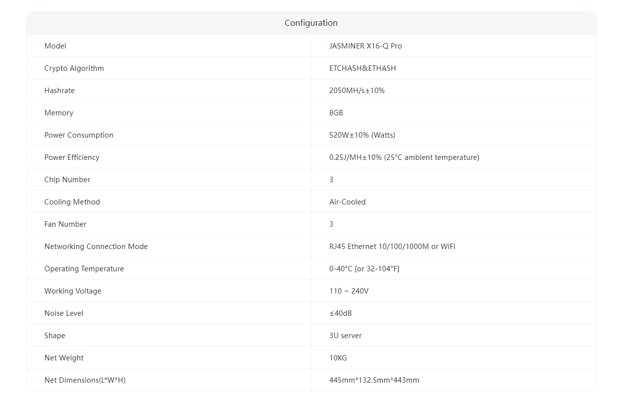Viewport: 619px width, 401px height.
Task: Click the 0.25J/MH efficiency value
Action: 404,157
